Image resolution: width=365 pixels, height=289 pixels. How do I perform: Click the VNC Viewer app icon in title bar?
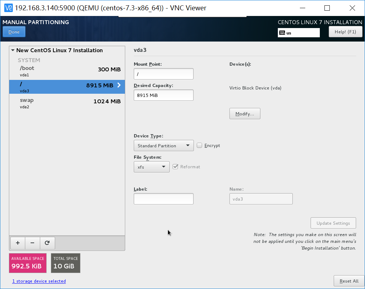point(9,8)
